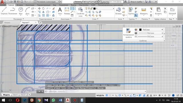Click the Mirror tool icon
The width and height of the screenshot is (183, 103).
43,12
